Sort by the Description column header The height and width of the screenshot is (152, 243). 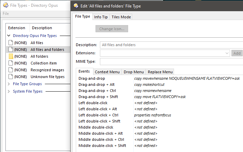(42, 28)
